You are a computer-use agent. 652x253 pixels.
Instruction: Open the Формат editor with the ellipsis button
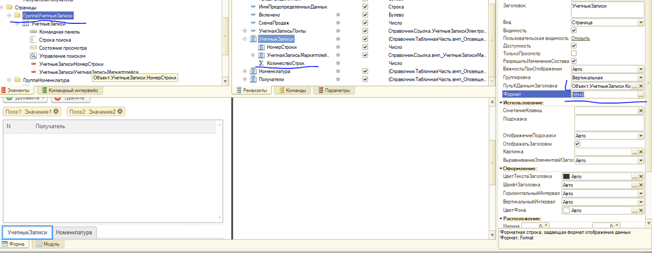point(641,94)
